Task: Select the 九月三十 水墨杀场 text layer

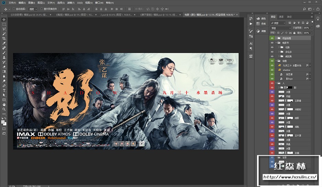Action: click(292, 66)
